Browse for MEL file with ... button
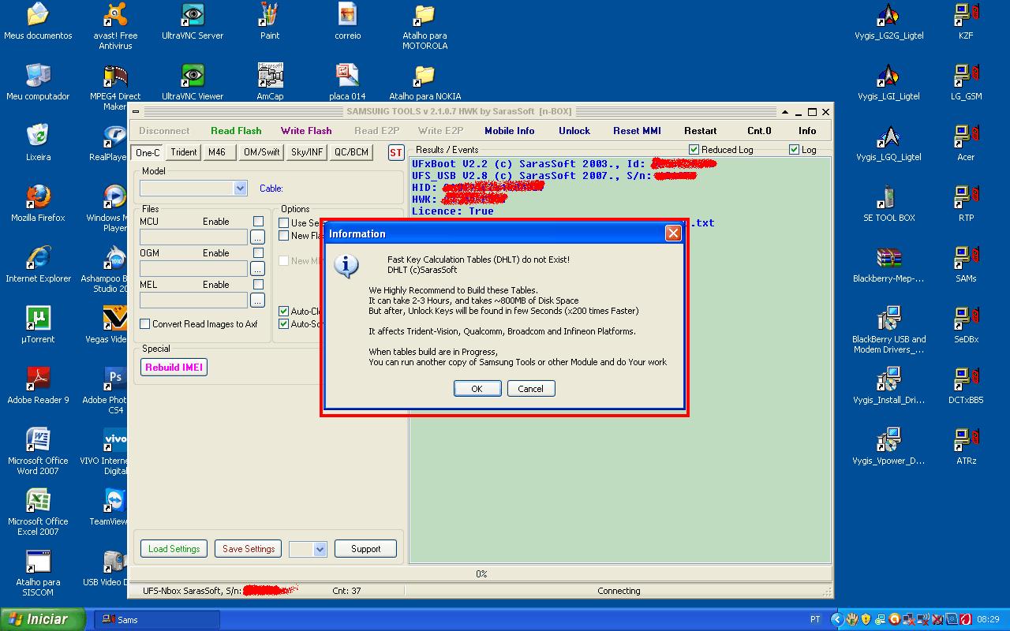The height and width of the screenshot is (631, 1010). [257, 300]
